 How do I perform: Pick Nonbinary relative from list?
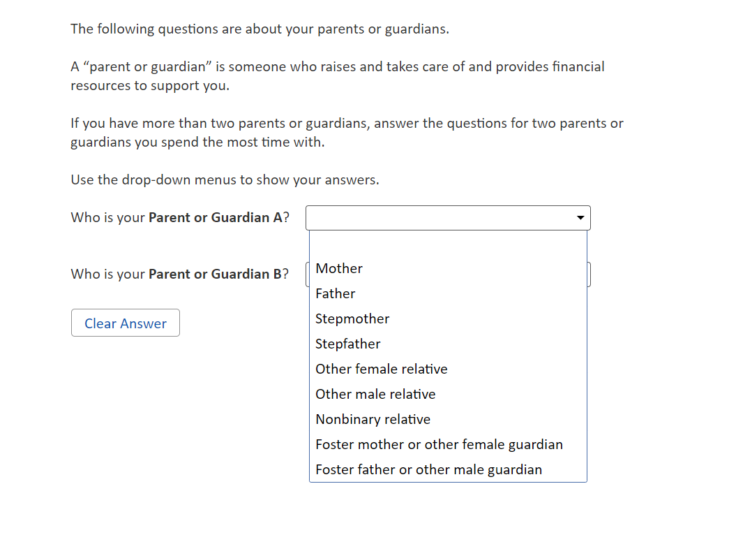373,419
